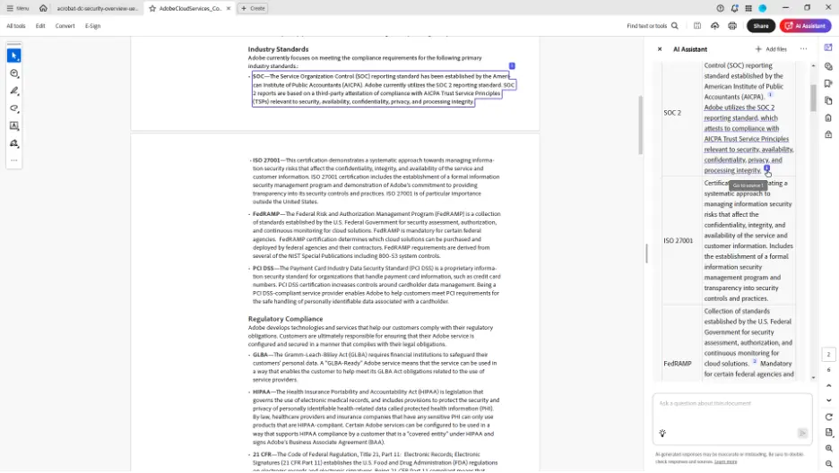The width and height of the screenshot is (839, 473).
Task: Print the document with the printer icon
Action: click(x=732, y=26)
